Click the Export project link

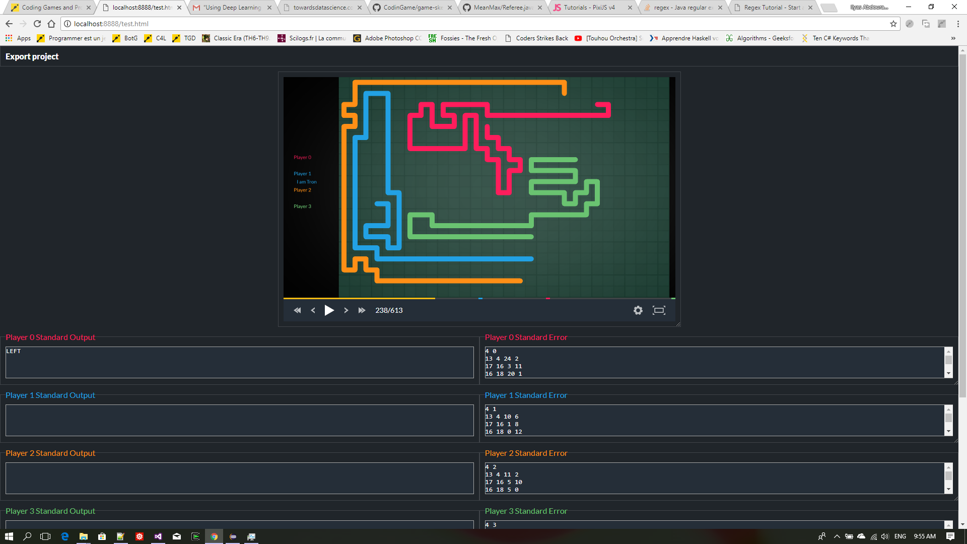point(32,56)
